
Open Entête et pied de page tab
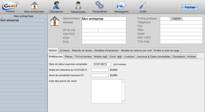167,50
